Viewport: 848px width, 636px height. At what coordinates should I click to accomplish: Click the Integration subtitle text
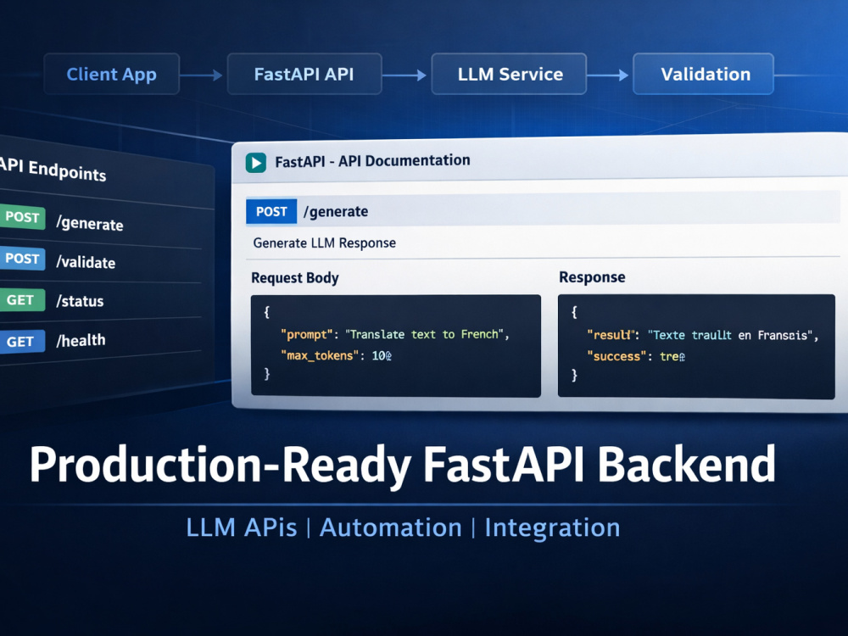tap(552, 529)
